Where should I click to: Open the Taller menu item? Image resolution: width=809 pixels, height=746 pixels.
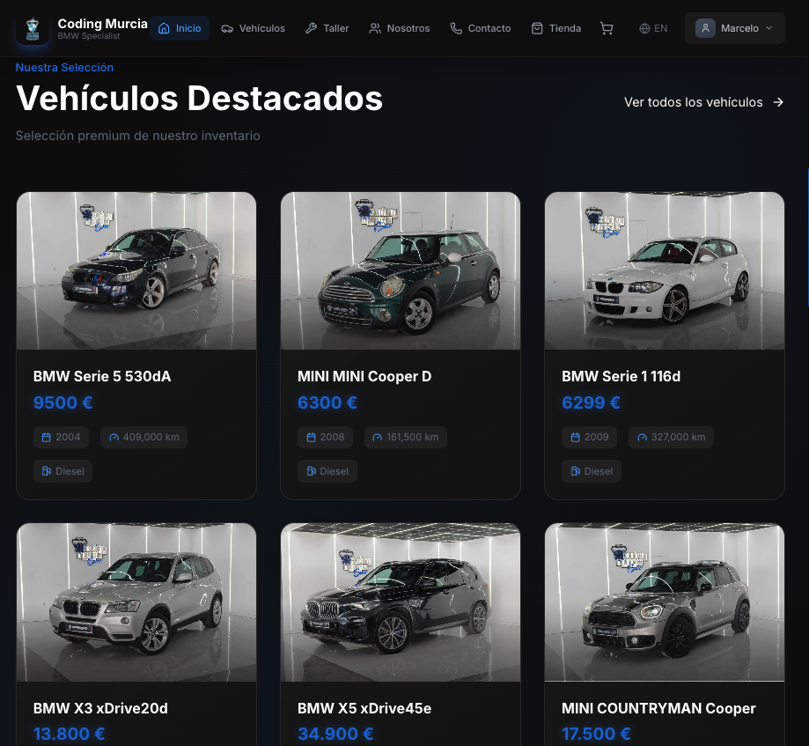[327, 28]
